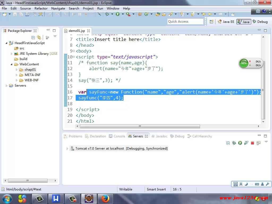Expand the Servers project node
Screen dimensions: 272x204
pyautogui.click(x=7, y=86)
